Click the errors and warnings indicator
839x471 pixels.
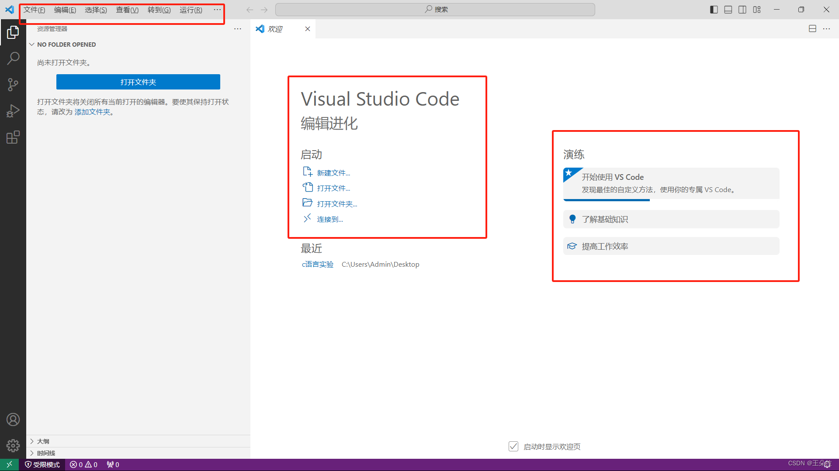click(84, 464)
